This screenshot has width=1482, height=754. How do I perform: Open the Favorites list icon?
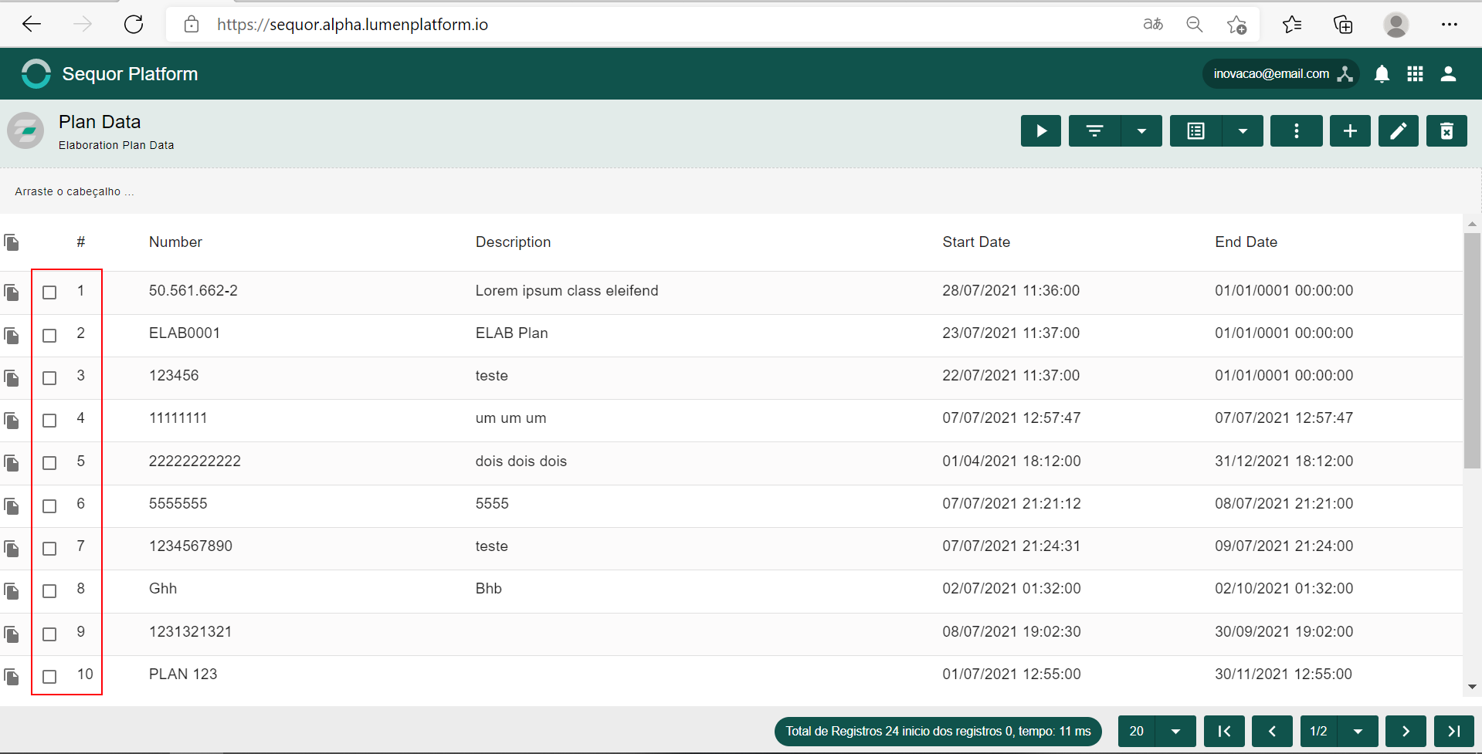1292,25
